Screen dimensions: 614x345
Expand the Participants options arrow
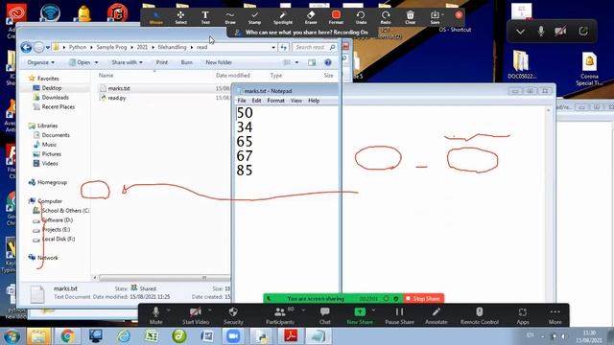coord(303,310)
